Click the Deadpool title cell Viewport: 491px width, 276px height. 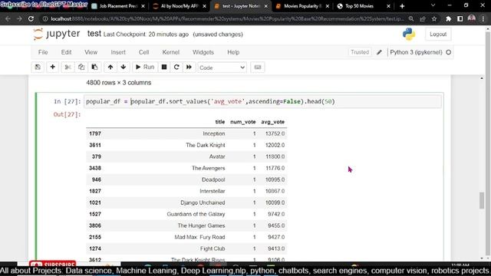tap(213, 179)
